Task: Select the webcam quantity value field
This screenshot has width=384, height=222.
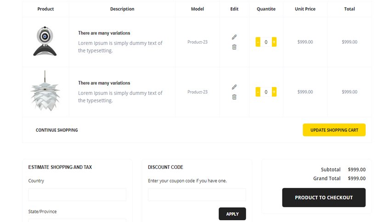Action: (266, 42)
